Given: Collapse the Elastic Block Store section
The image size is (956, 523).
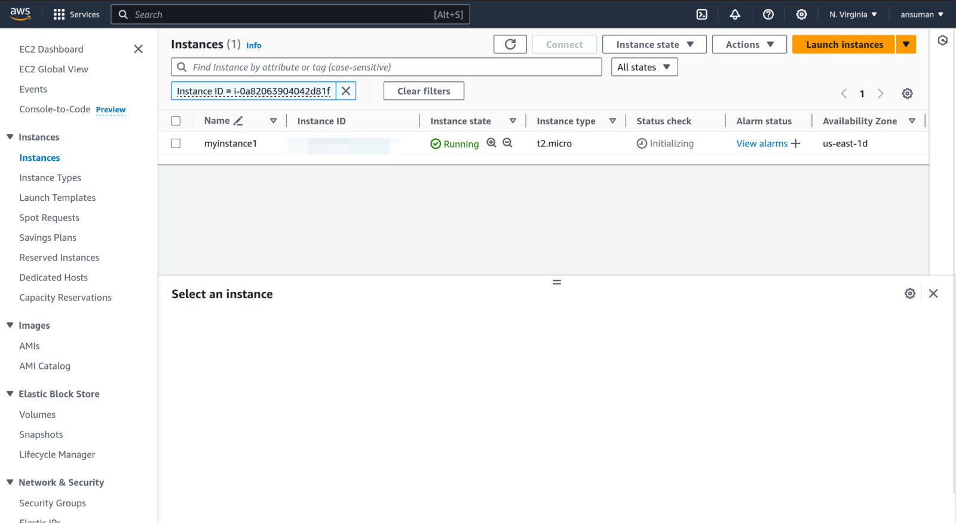Looking at the screenshot, I should point(10,393).
